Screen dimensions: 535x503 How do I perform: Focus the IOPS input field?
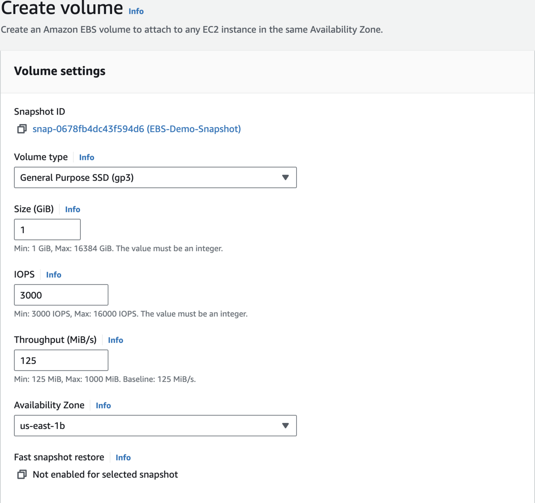[61, 295]
